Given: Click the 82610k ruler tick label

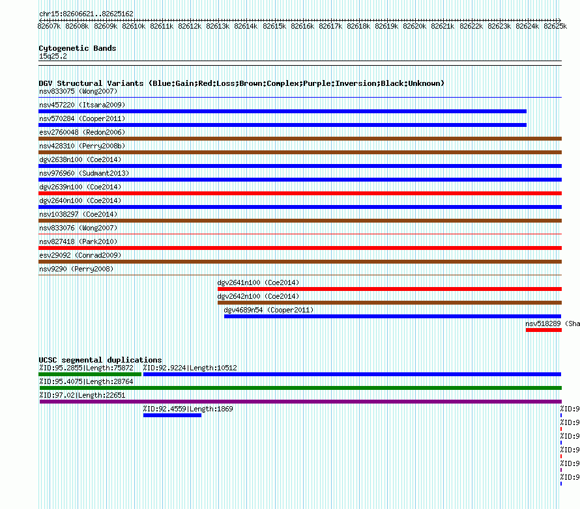Looking at the screenshot, I should (134, 26).
